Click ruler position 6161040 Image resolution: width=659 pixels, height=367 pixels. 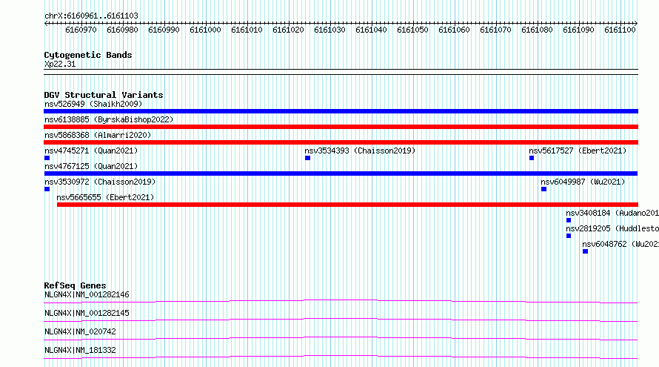[371, 30]
